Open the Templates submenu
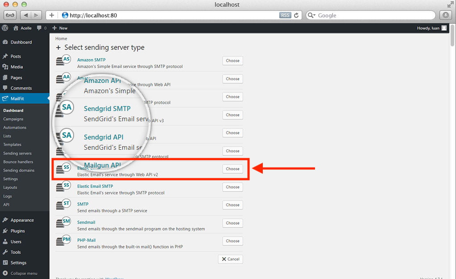This screenshot has width=456, height=279. 12,144
